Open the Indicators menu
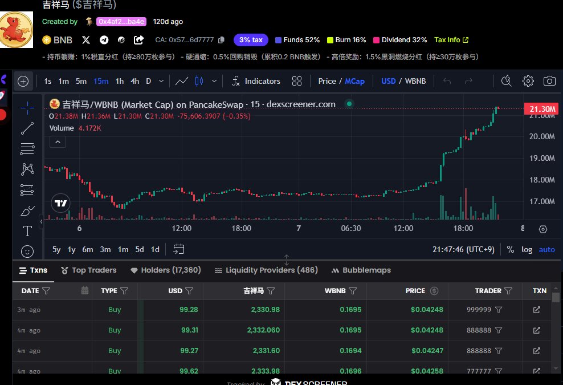This screenshot has height=385, width=563. tap(256, 81)
